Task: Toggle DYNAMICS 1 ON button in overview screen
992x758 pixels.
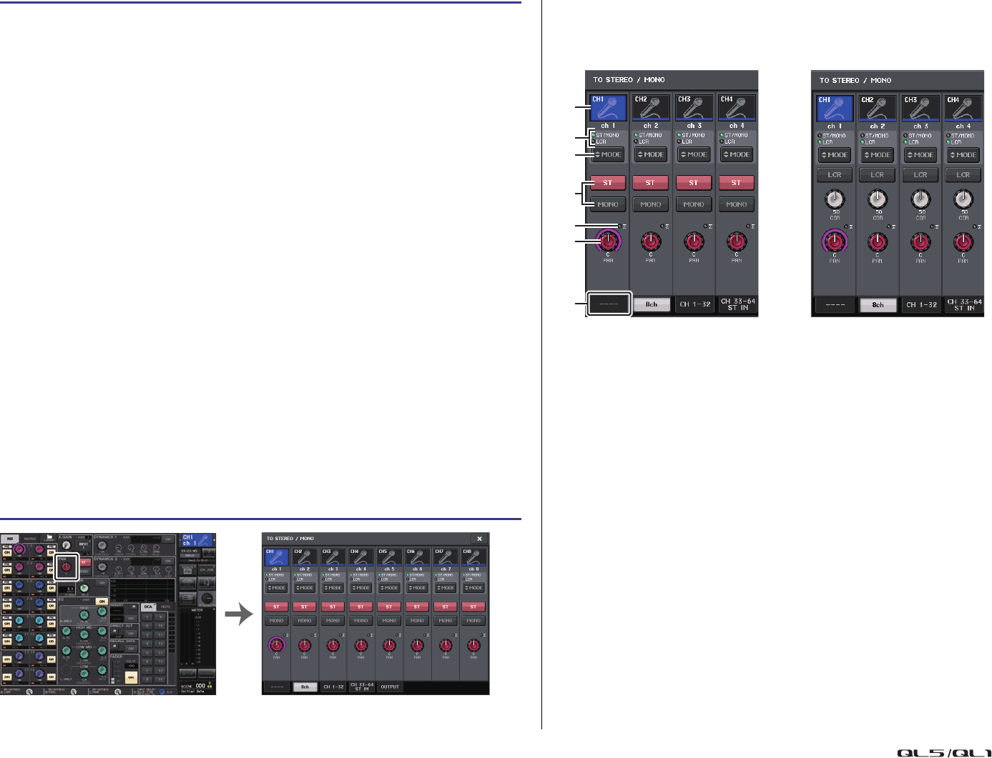Action: (169, 539)
